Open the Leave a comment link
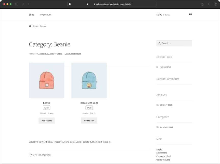Screen dimensions: 220x164 click(73, 54)
